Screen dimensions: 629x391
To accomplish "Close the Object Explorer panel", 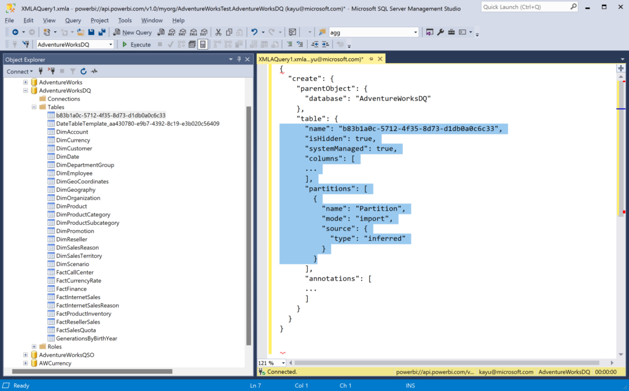I will pos(248,59).
